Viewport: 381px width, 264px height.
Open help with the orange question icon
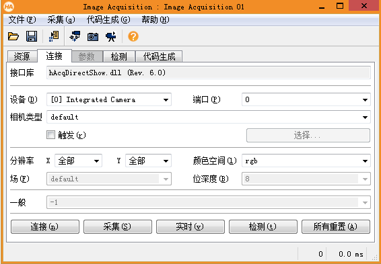[133, 36]
